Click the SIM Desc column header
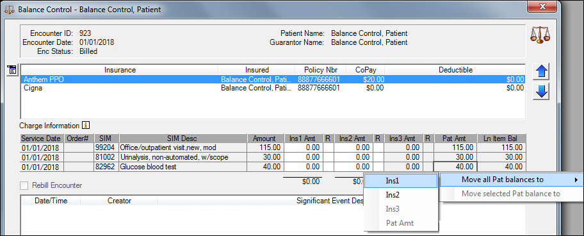 [183, 139]
